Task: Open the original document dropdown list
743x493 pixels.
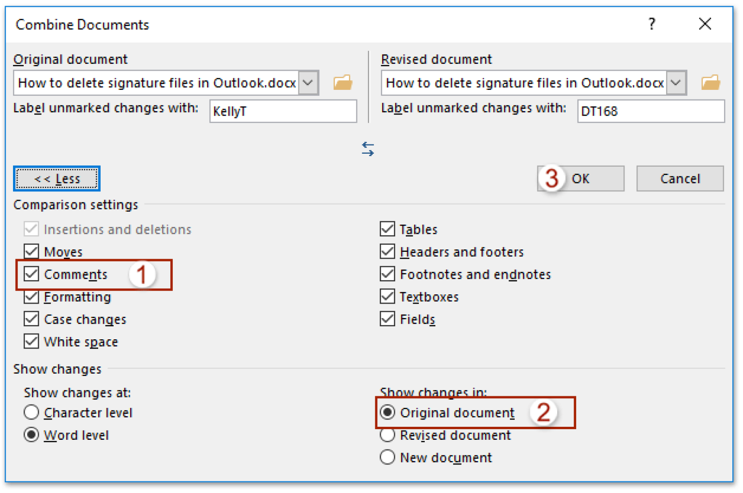Action: coord(308,82)
